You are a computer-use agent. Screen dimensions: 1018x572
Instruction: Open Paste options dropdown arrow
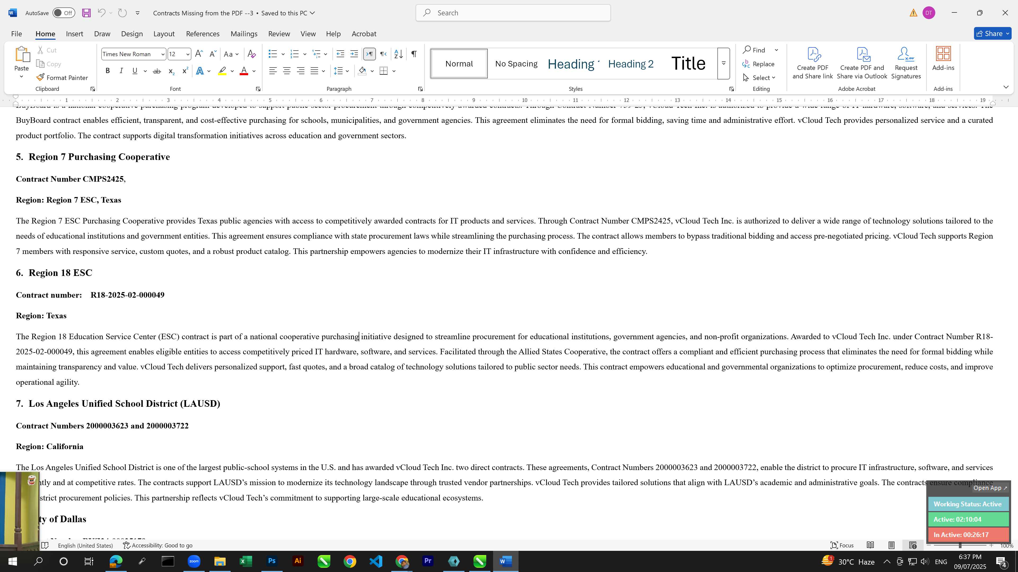point(21,77)
